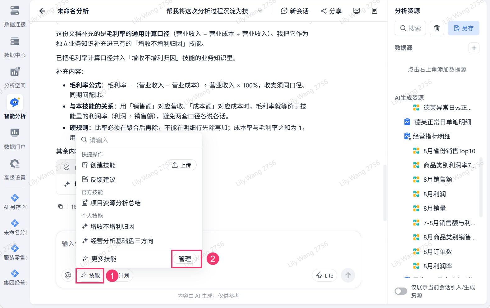The width and height of the screenshot is (490, 308).
Task: Click the 上传 upload button
Action: click(x=181, y=165)
